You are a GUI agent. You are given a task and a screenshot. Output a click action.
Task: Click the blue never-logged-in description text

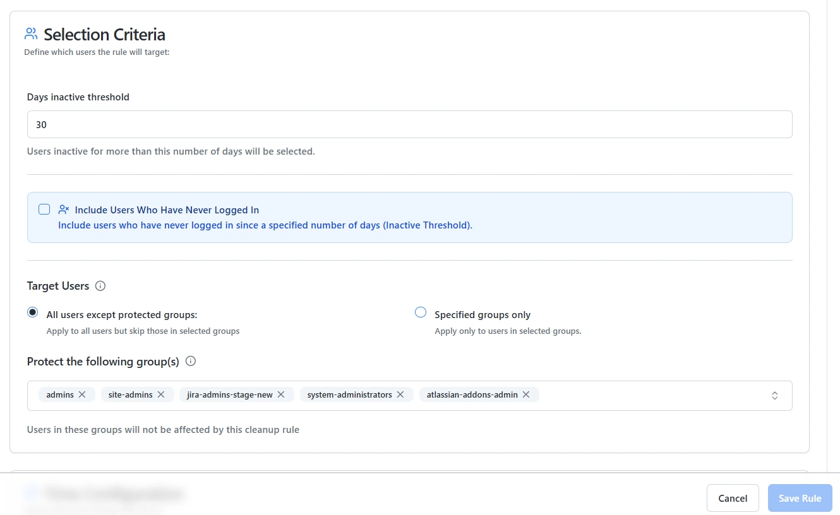click(265, 225)
